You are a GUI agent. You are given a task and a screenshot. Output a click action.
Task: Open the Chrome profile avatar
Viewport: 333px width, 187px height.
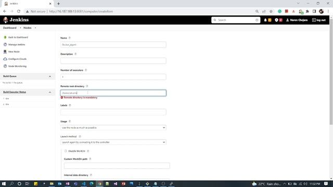[322, 11]
